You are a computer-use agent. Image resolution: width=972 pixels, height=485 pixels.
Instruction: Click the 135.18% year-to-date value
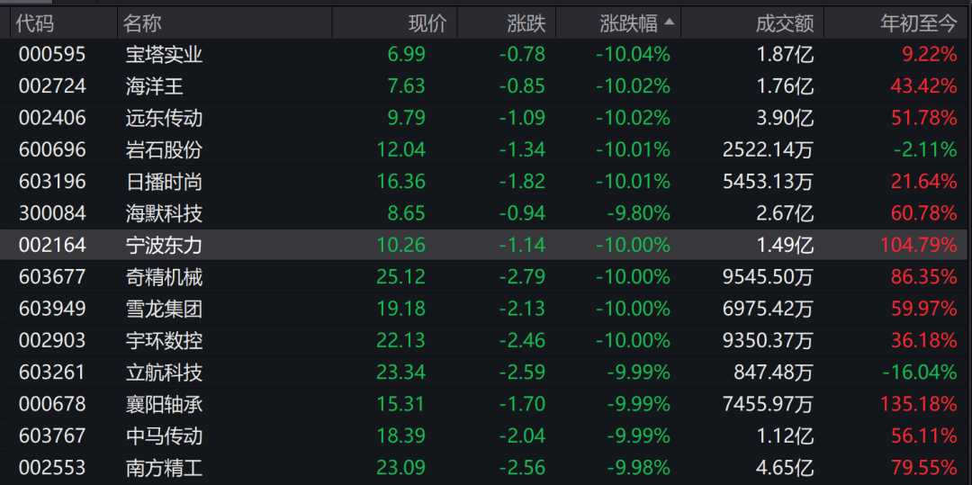[x=918, y=404]
